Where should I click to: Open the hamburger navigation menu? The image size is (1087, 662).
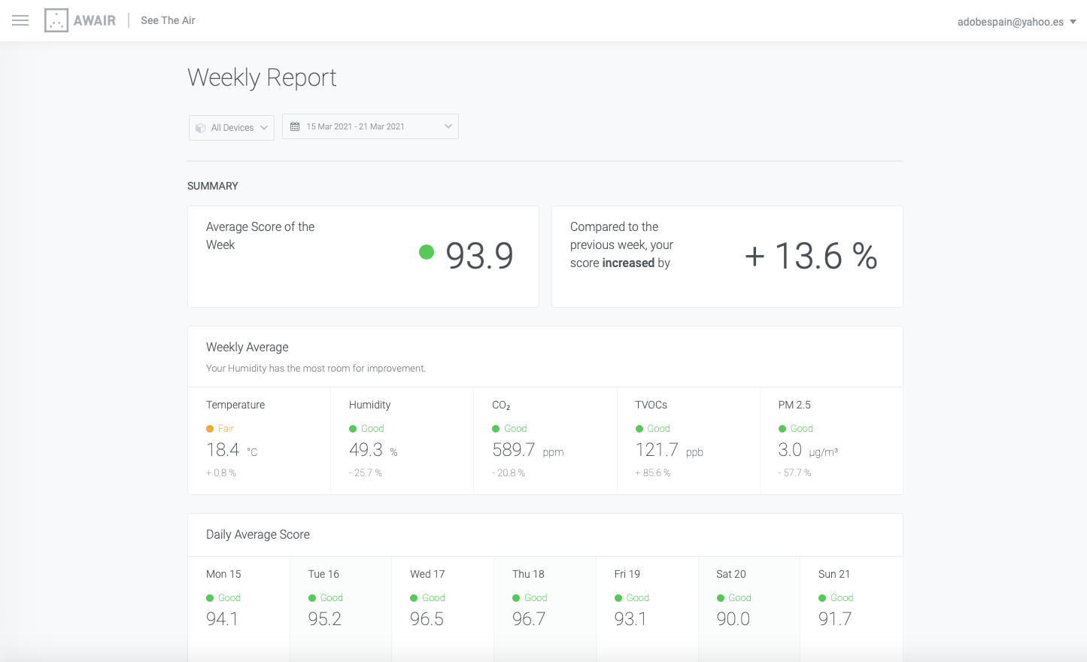[x=20, y=20]
